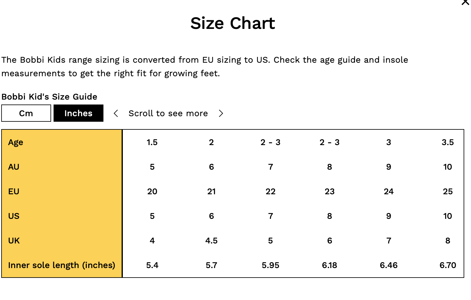
Task: Click the UK size 4.5 cell
Action: click(211, 241)
